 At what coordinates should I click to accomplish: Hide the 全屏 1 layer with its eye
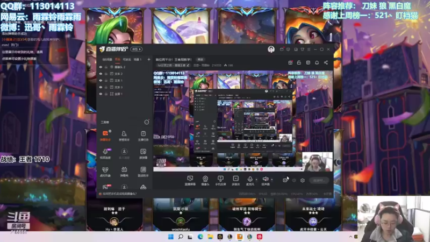click(101, 94)
